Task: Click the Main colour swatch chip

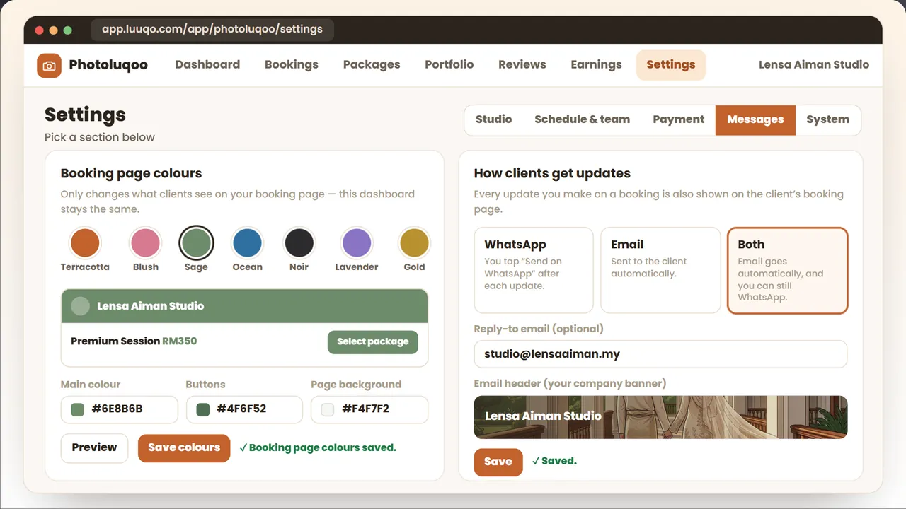Action: click(78, 409)
